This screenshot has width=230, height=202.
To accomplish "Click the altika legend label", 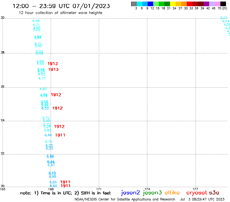I will [x=172, y=193].
